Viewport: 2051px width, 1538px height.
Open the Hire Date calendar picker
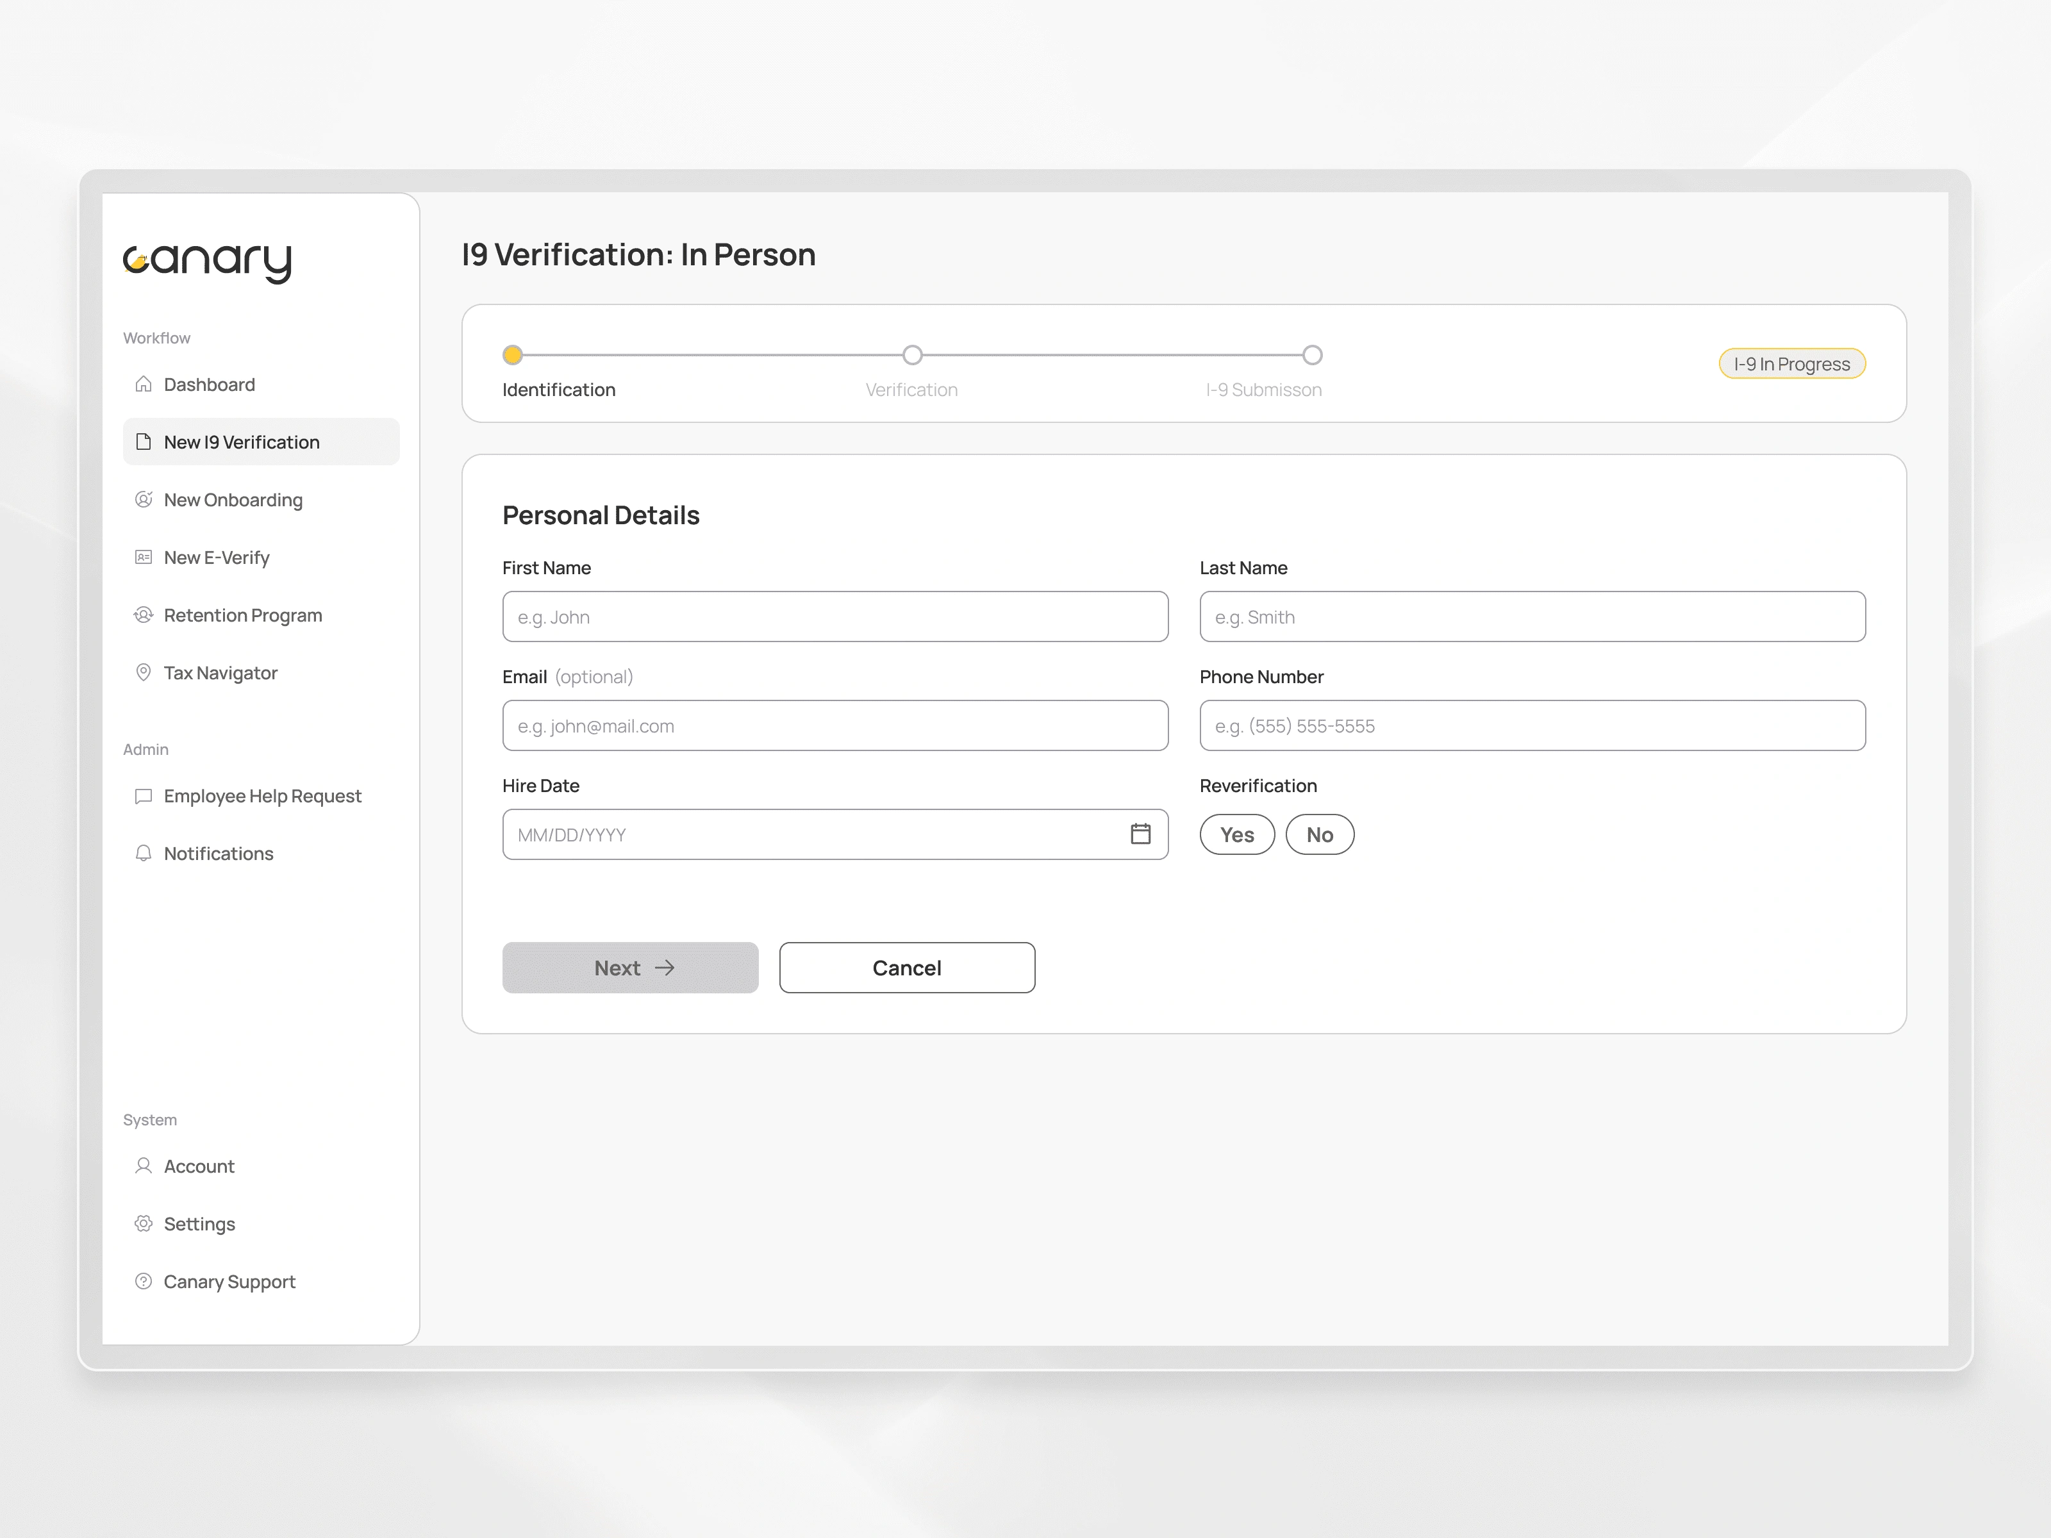point(1140,834)
